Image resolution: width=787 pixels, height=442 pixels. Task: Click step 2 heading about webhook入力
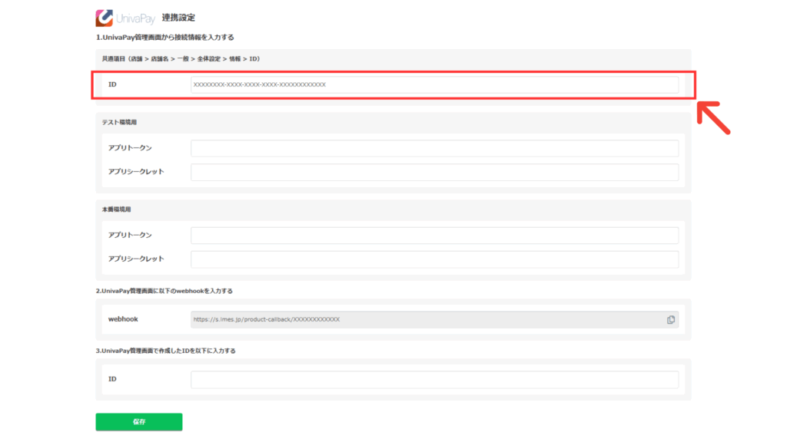coord(164,291)
